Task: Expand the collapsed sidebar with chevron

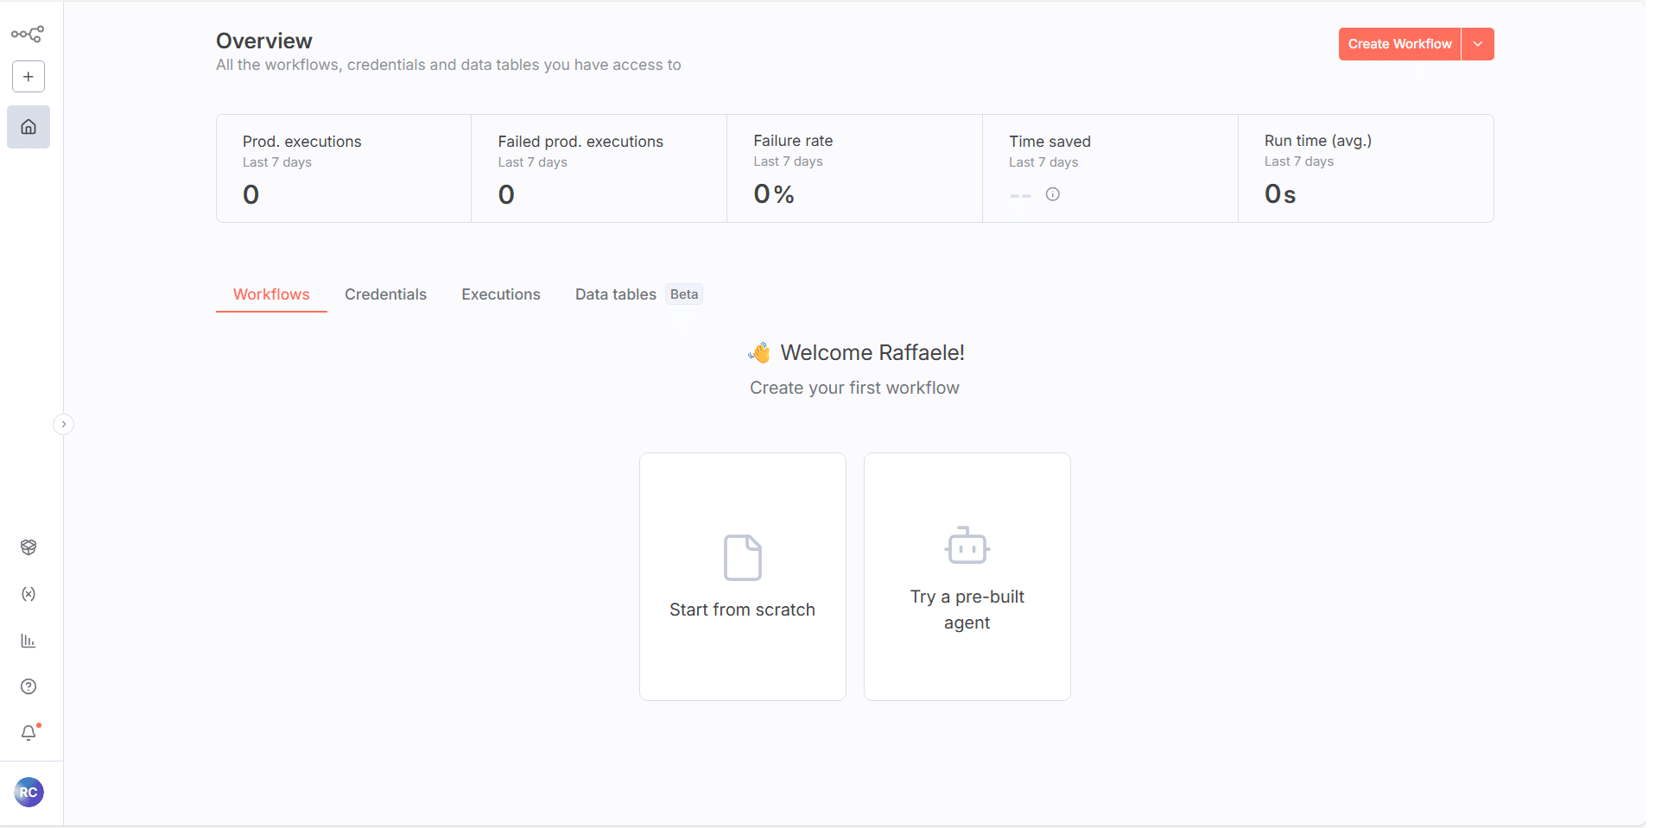Action: point(63,424)
